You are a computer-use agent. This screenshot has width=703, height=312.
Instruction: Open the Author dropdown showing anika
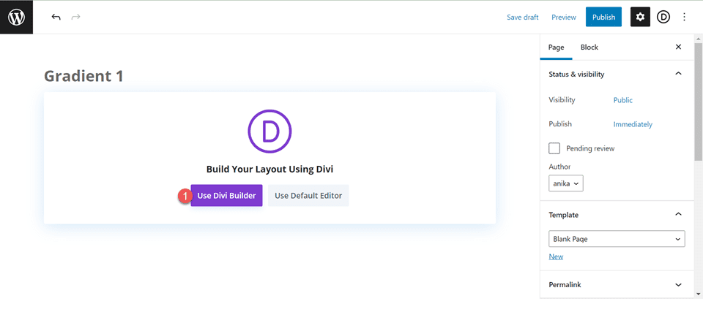click(x=566, y=183)
